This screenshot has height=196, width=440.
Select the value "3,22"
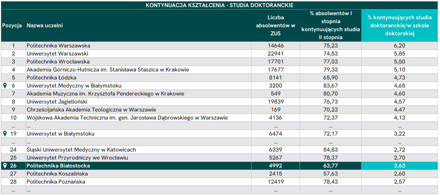click(x=400, y=134)
